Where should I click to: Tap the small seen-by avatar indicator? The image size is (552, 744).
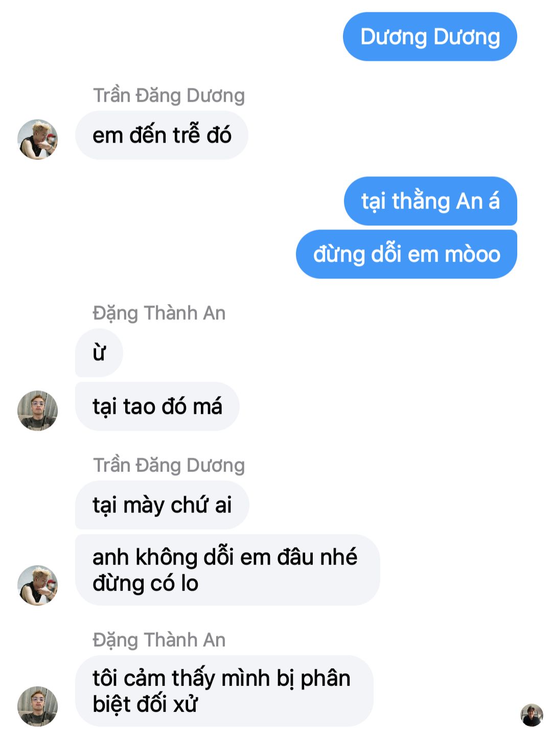[x=532, y=715]
